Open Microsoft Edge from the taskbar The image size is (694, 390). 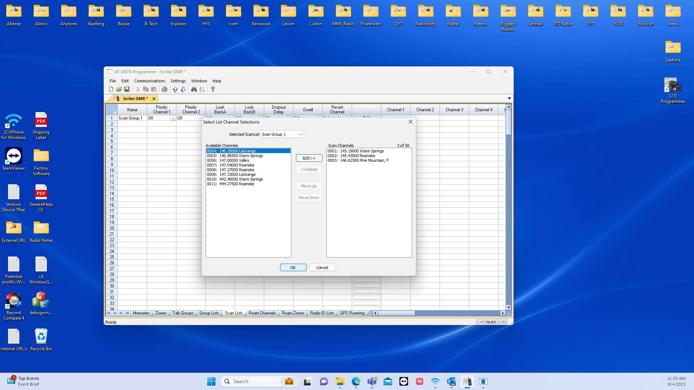coord(356,381)
